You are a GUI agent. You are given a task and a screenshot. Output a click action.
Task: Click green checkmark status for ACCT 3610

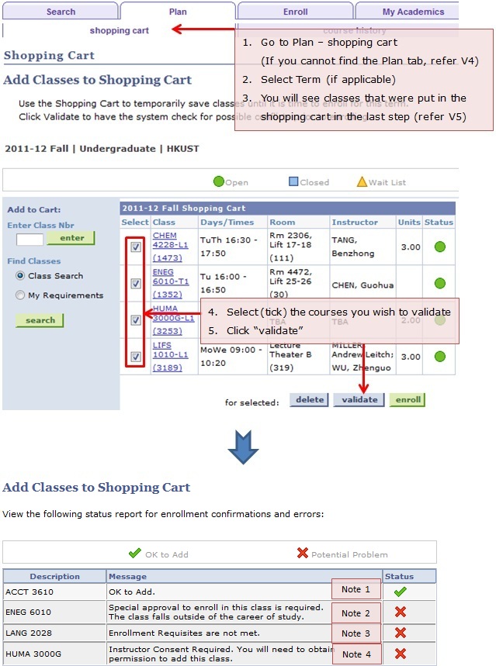tap(400, 591)
